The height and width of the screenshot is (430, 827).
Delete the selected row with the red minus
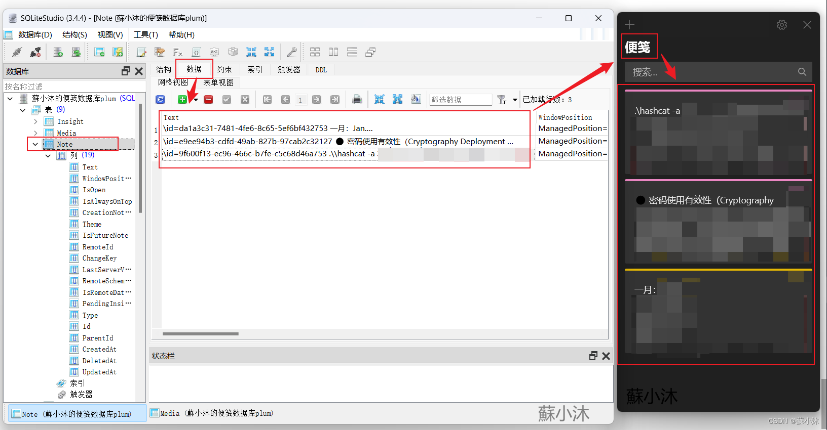click(x=208, y=100)
